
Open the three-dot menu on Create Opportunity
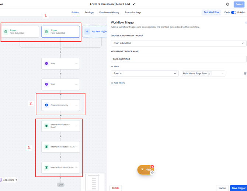(77, 105)
